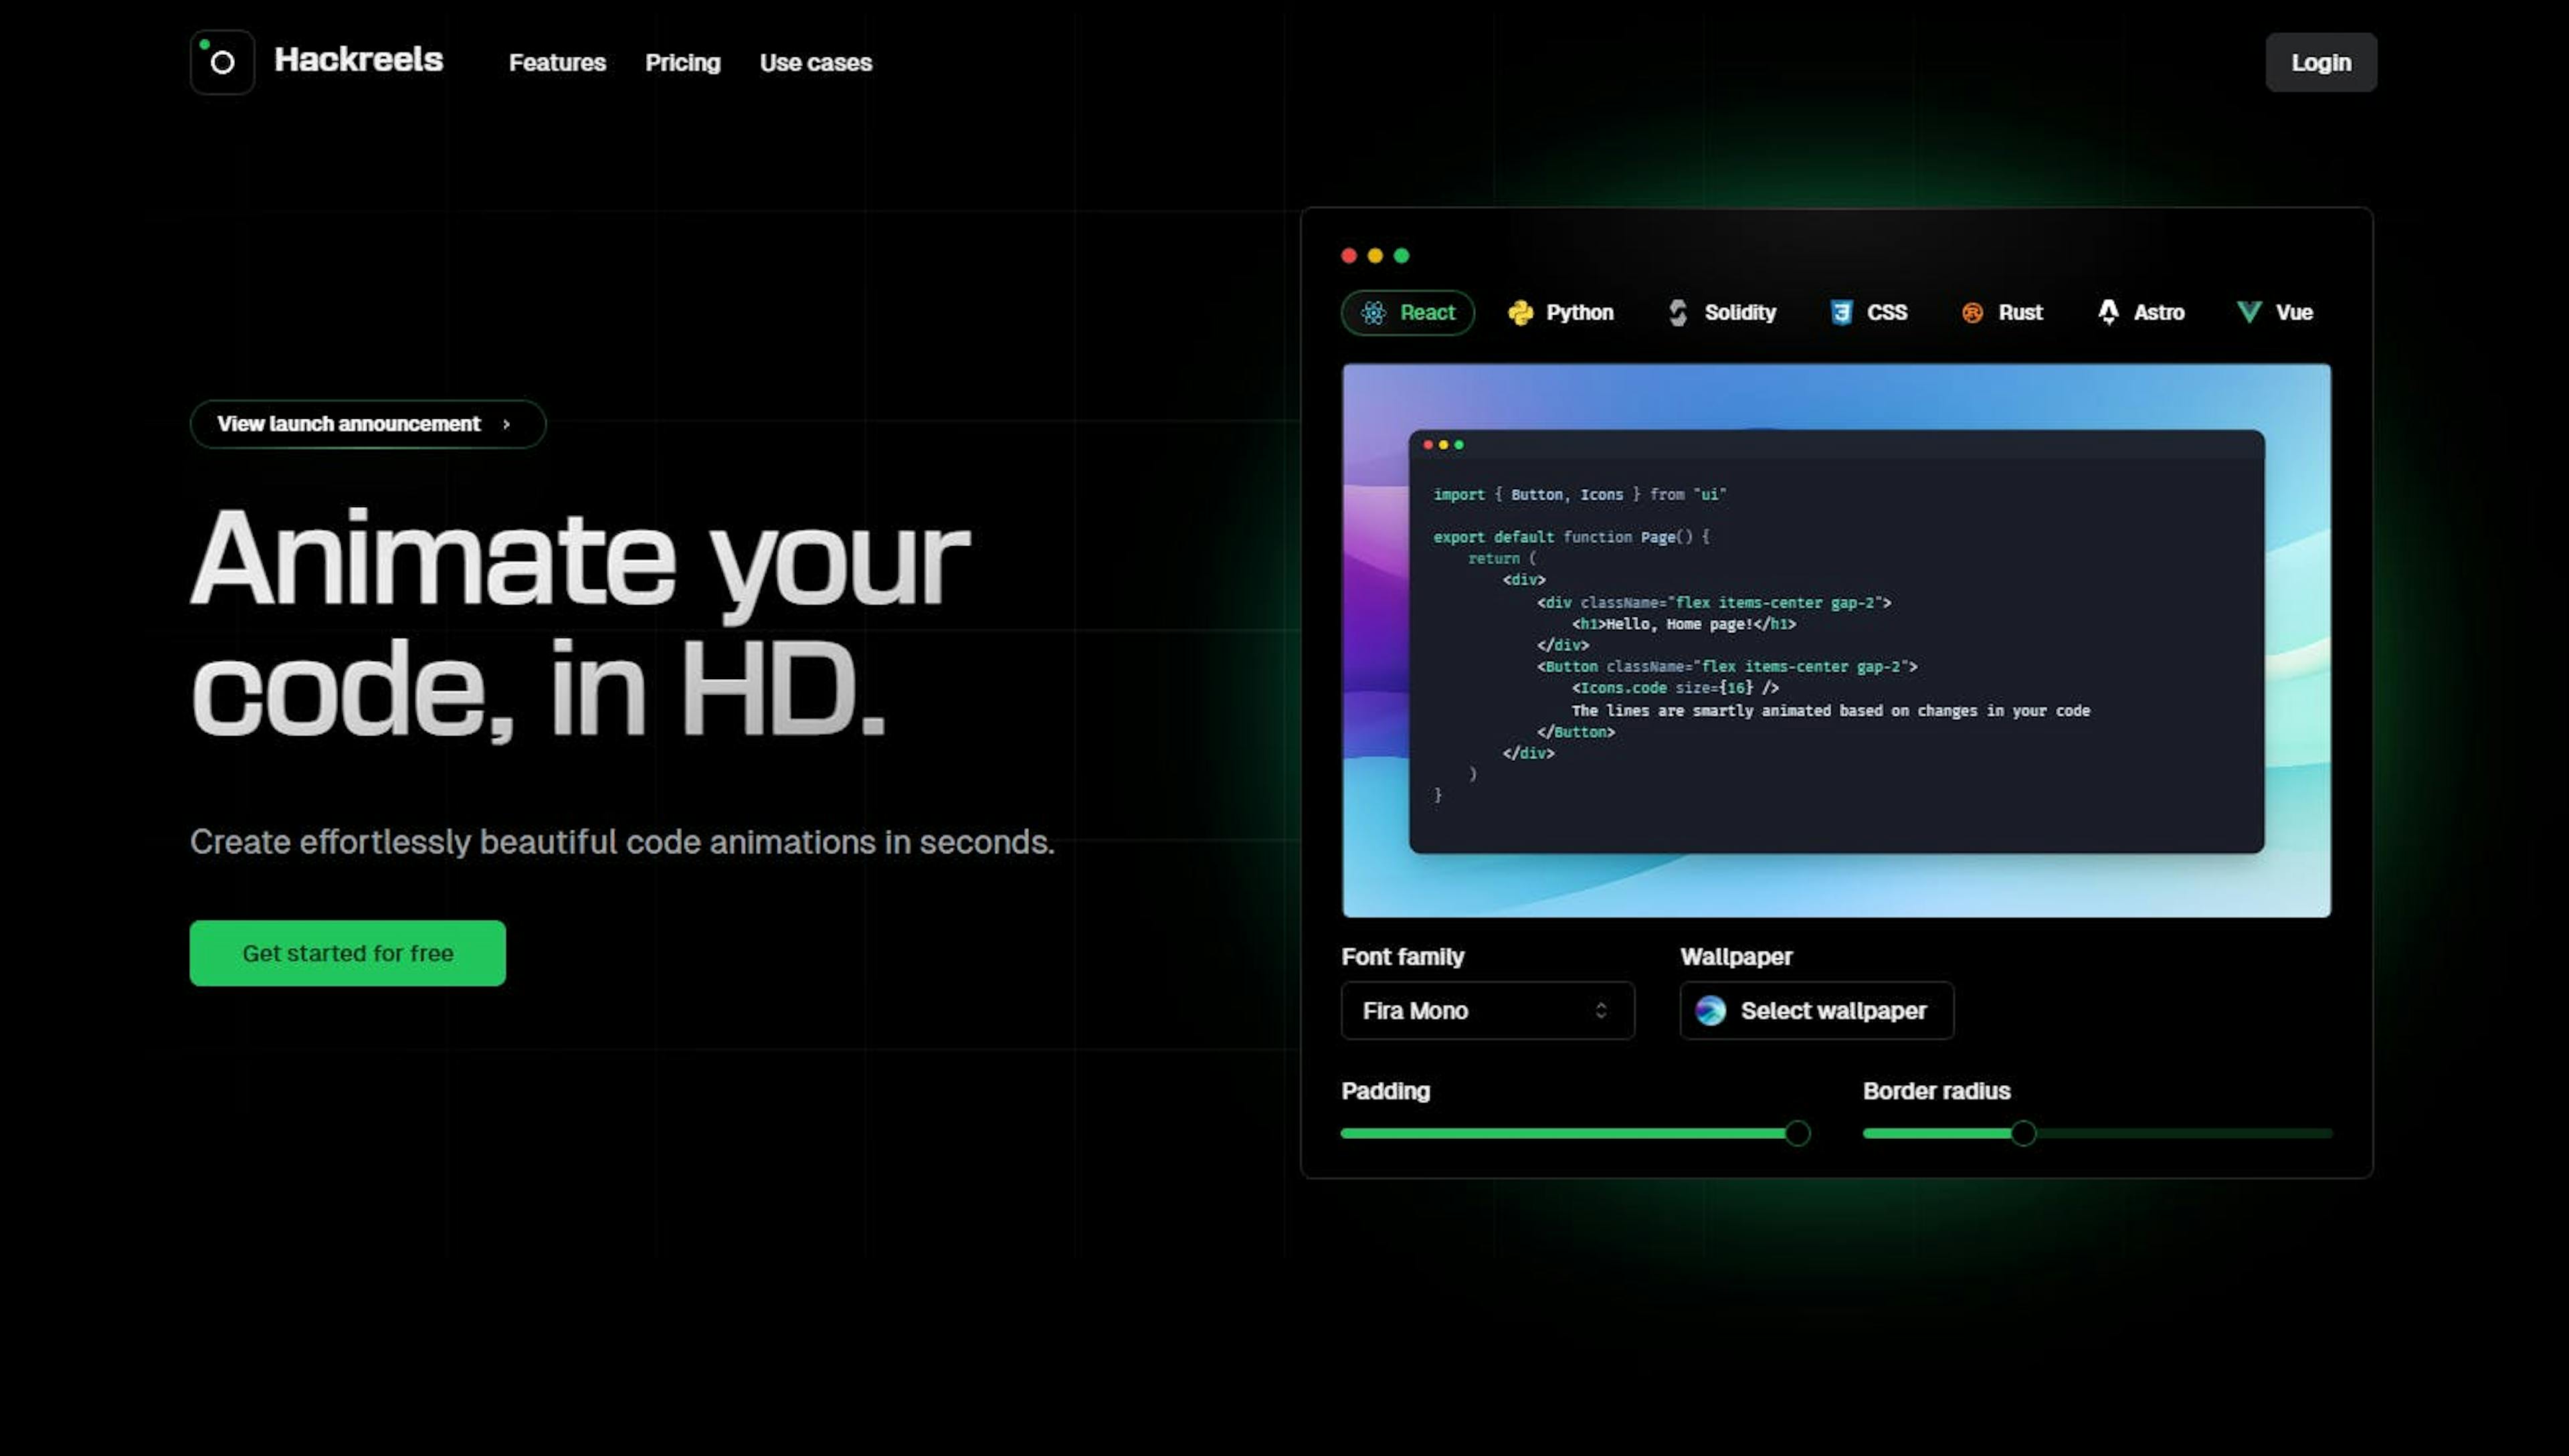
Task: Click the Vue logo icon
Action: pos(2248,312)
